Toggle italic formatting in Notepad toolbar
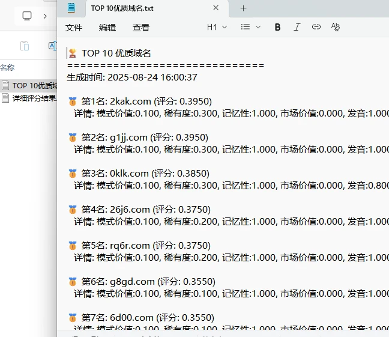389x337 pixels. point(297,27)
